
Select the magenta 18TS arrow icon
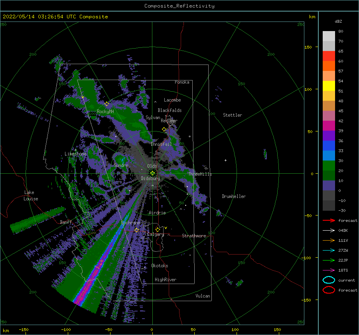point(329,270)
